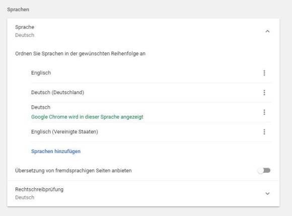The height and width of the screenshot is (216, 292).
Task: Open the three-dot menu for Englisch
Action: 264,73
